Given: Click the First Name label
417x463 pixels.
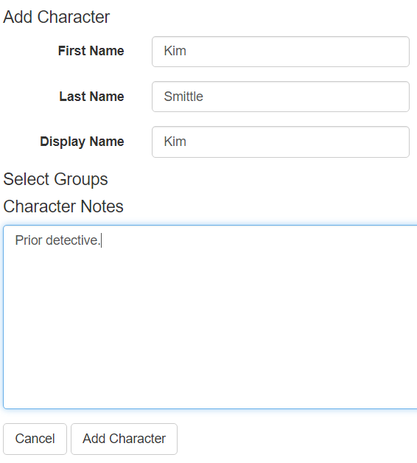Looking at the screenshot, I should [91, 51].
